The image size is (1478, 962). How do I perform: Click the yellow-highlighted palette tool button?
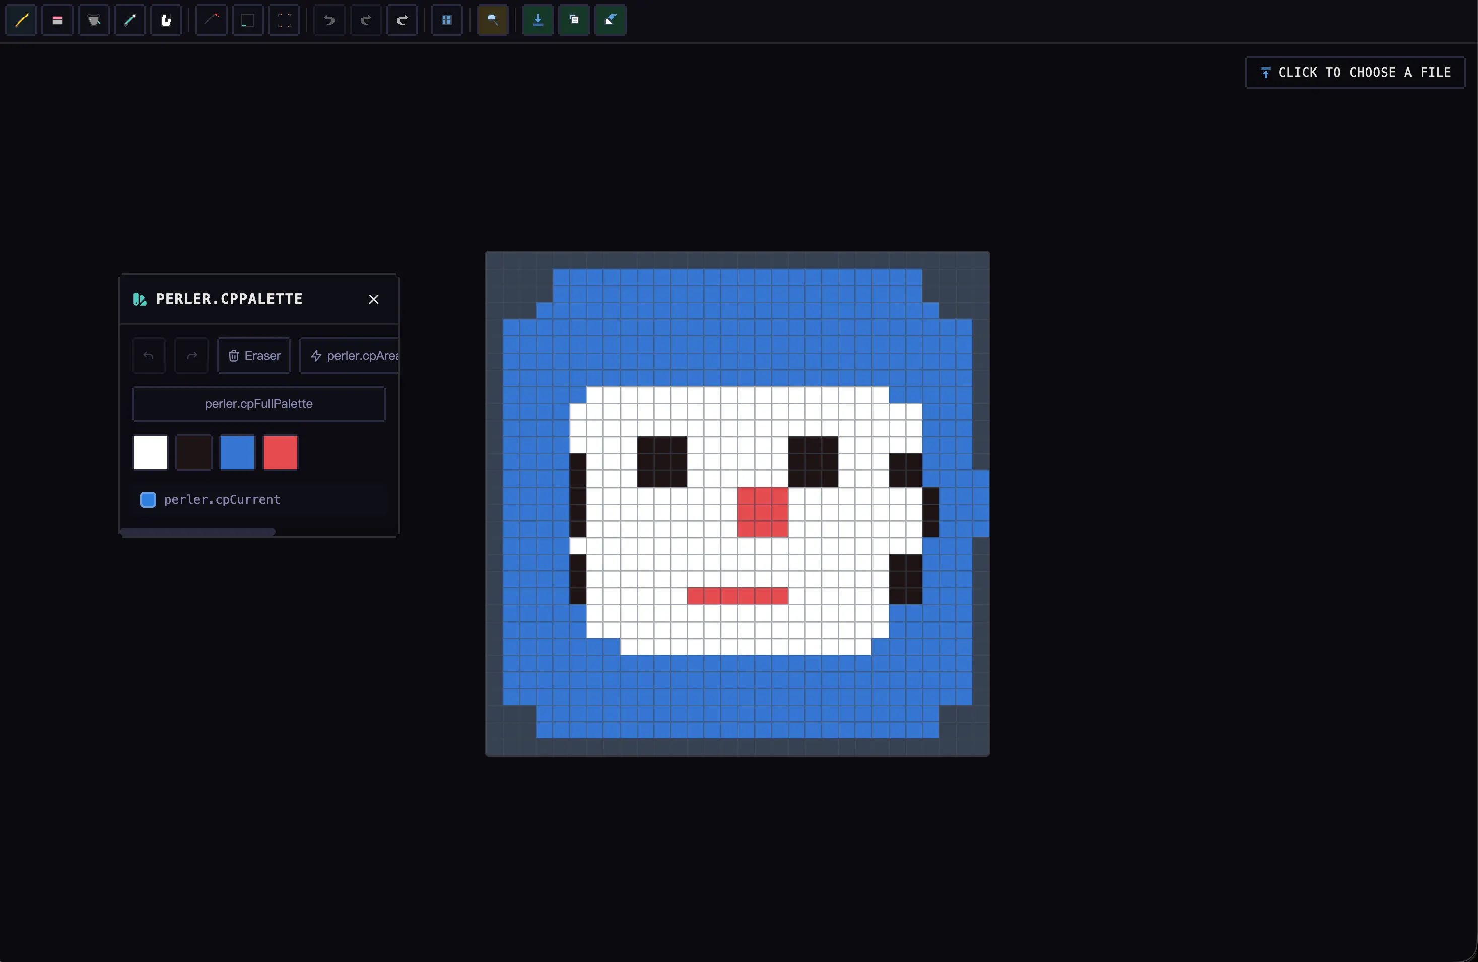coord(493,20)
